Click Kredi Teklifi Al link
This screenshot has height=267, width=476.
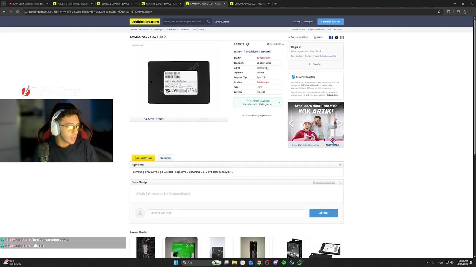pyautogui.click(x=276, y=44)
